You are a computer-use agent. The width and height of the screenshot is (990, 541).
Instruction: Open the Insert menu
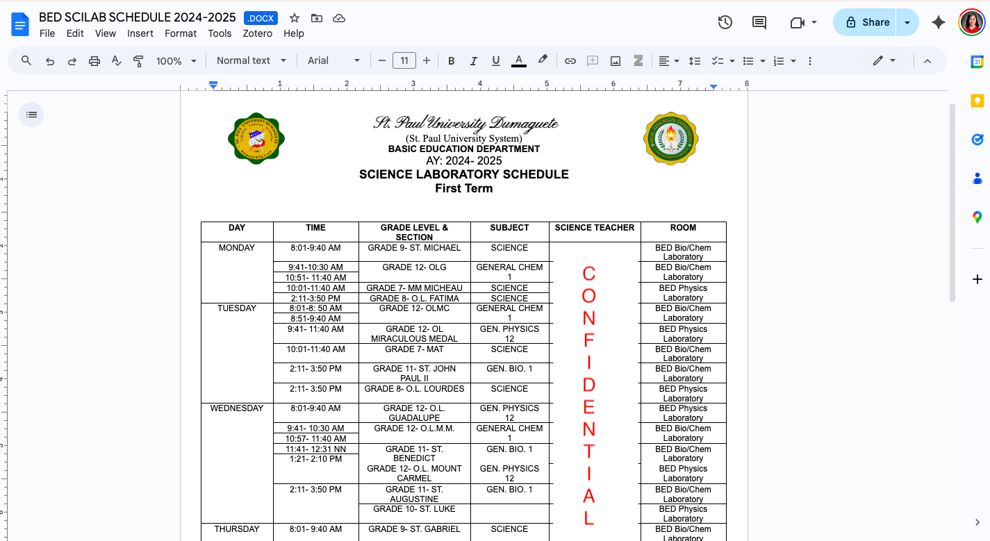140,33
